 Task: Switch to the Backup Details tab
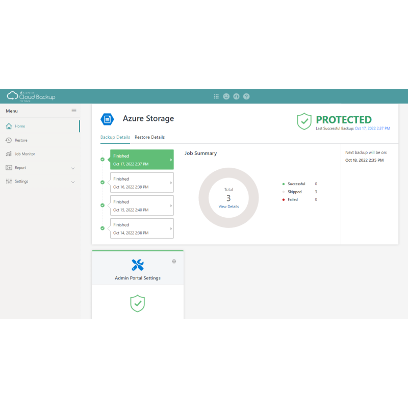click(x=115, y=137)
